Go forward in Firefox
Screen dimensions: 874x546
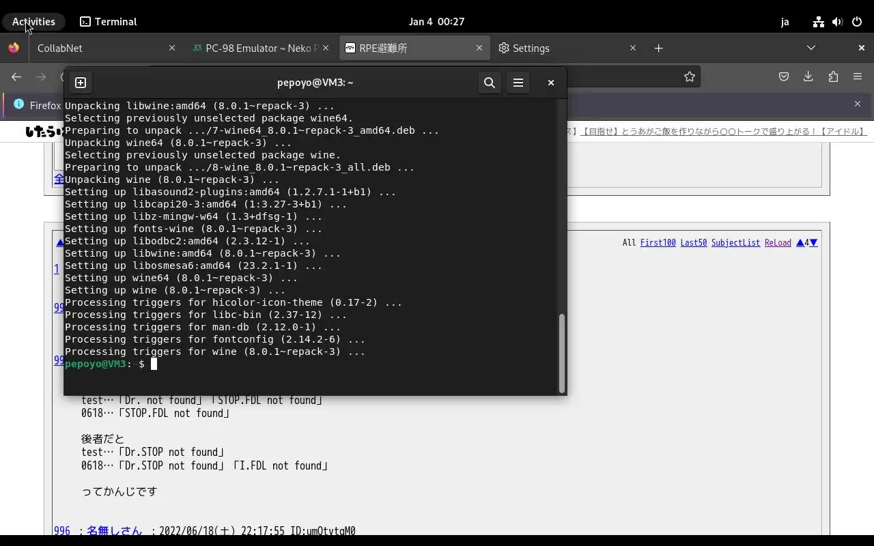click(x=41, y=77)
